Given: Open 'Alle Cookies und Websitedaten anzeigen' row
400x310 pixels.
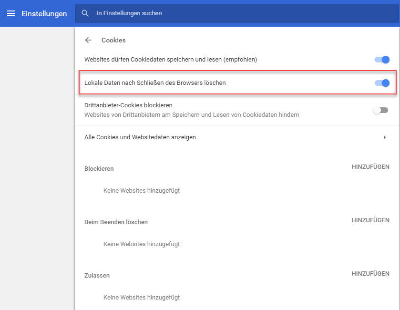Looking at the screenshot, I should pos(140,137).
